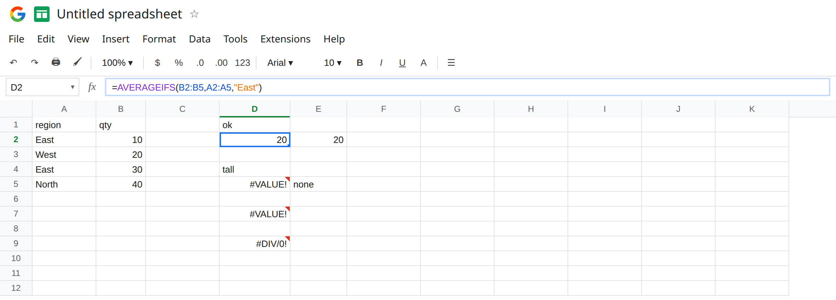Open more number formats 123
This screenshot has width=836, height=300.
click(243, 63)
